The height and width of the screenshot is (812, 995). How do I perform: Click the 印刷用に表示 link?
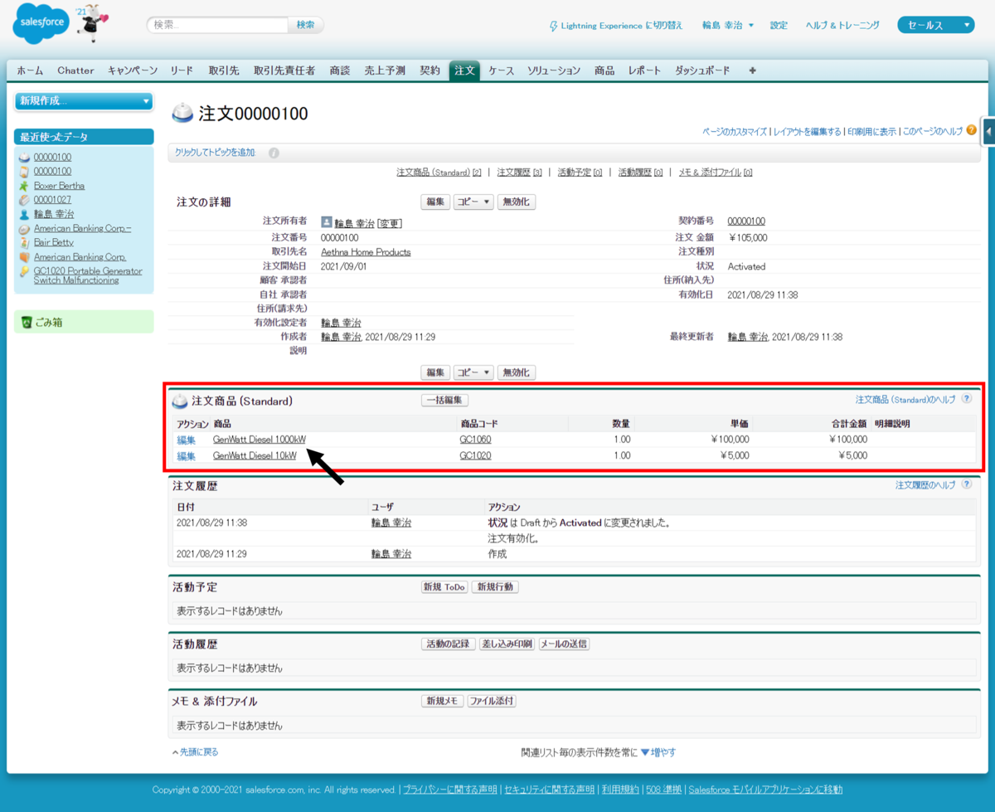tap(871, 131)
